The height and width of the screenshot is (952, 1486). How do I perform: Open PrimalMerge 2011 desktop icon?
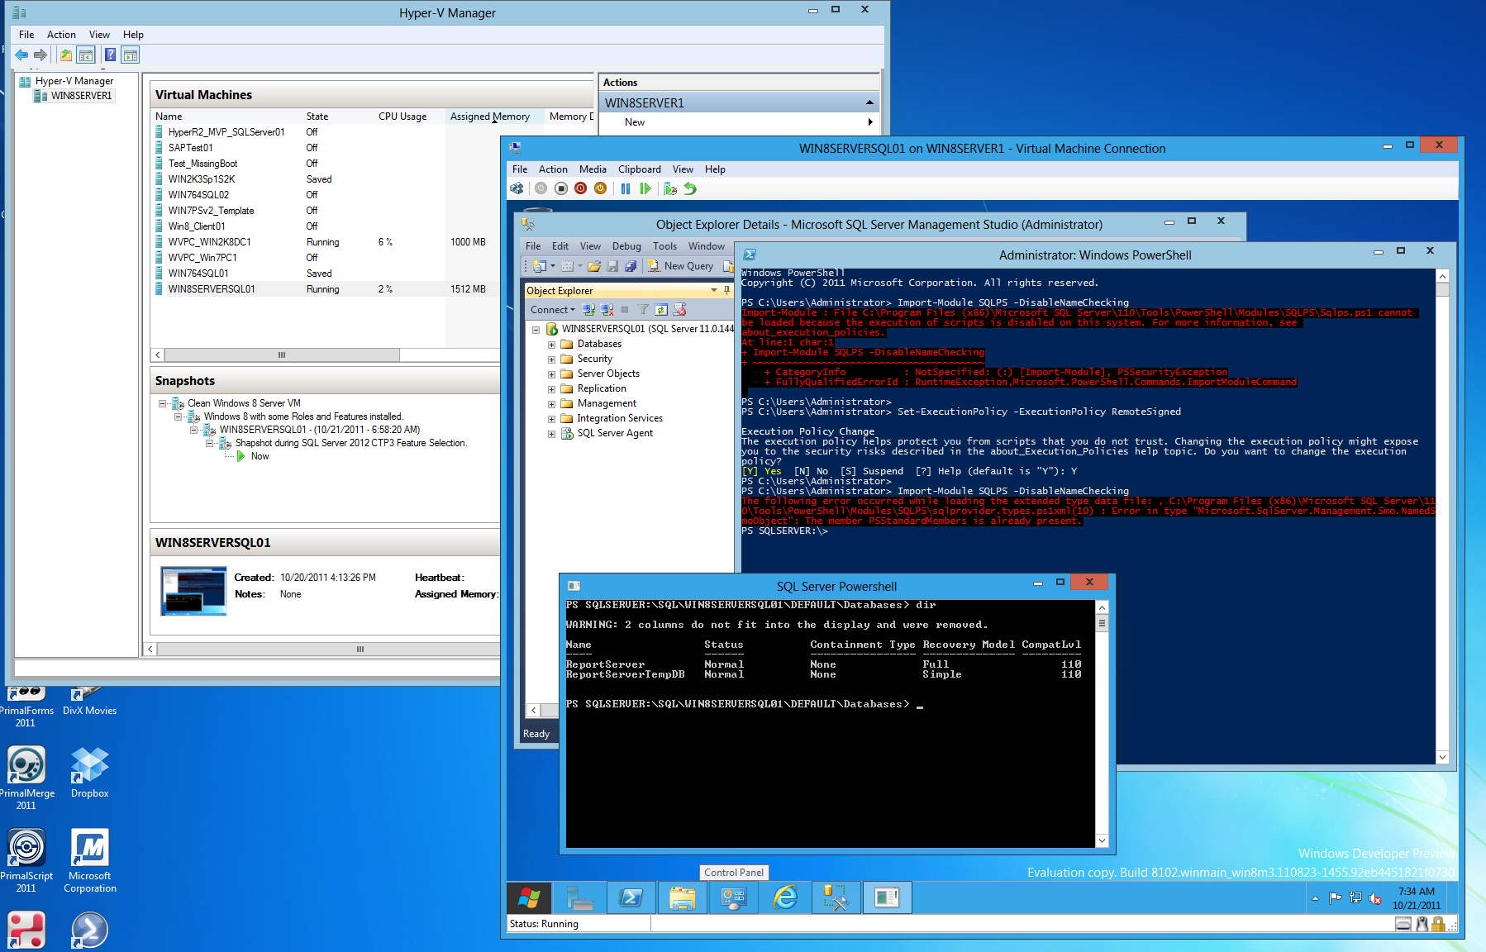point(26,778)
